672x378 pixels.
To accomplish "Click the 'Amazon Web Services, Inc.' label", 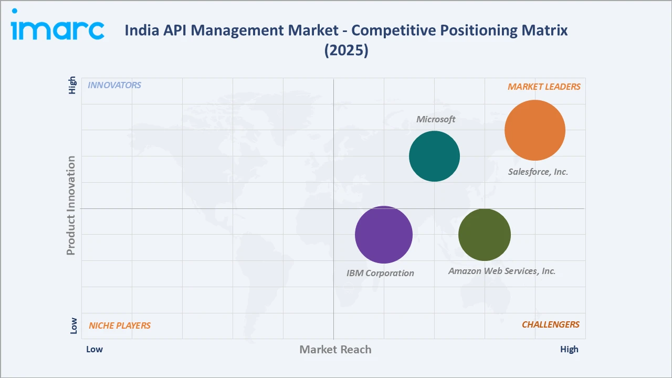I will 502,271.
